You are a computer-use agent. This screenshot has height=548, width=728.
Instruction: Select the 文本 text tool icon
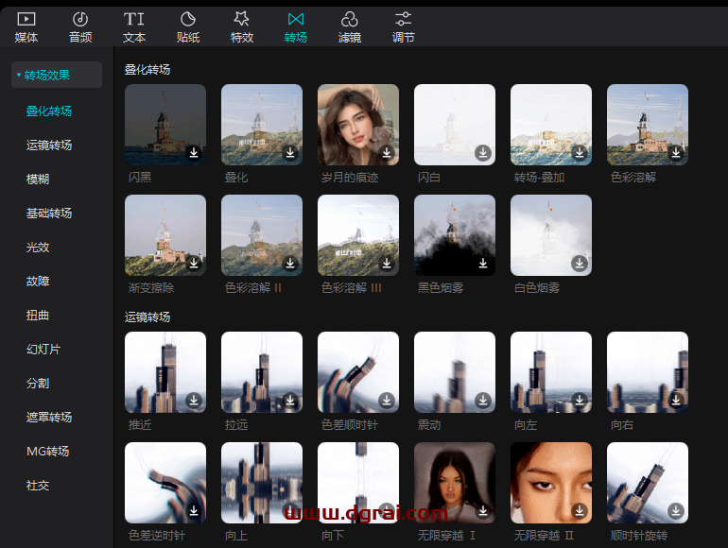134,19
